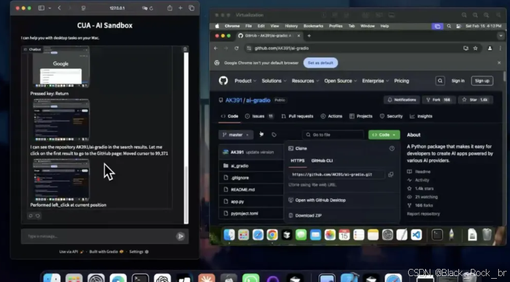Image resolution: width=510 pixels, height=282 pixels.
Task: Open the pyproject.toml file row
Action: point(251,213)
